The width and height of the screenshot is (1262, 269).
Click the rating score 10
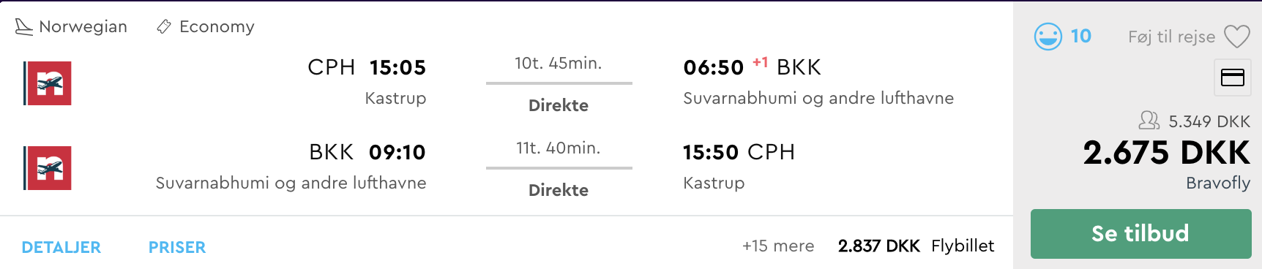pos(1080,36)
